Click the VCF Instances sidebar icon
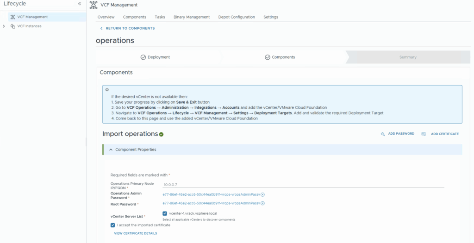 point(12,26)
